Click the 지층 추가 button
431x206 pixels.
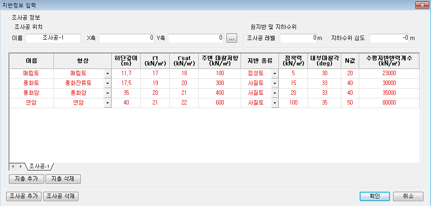point(26,179)
